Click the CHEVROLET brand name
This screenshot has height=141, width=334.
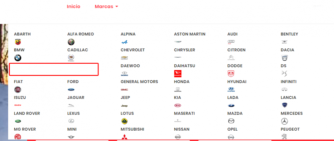pos(133,50)
